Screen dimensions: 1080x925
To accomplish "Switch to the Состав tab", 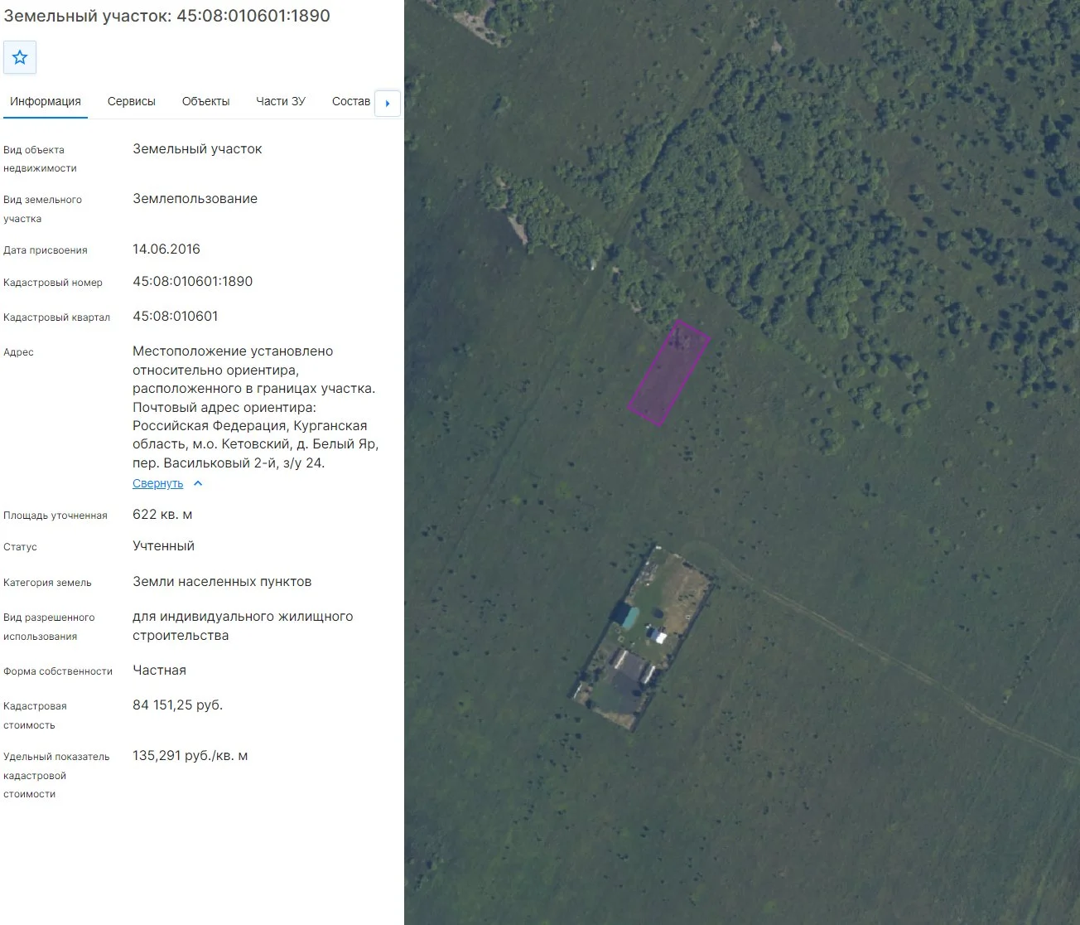I will 351,101.
